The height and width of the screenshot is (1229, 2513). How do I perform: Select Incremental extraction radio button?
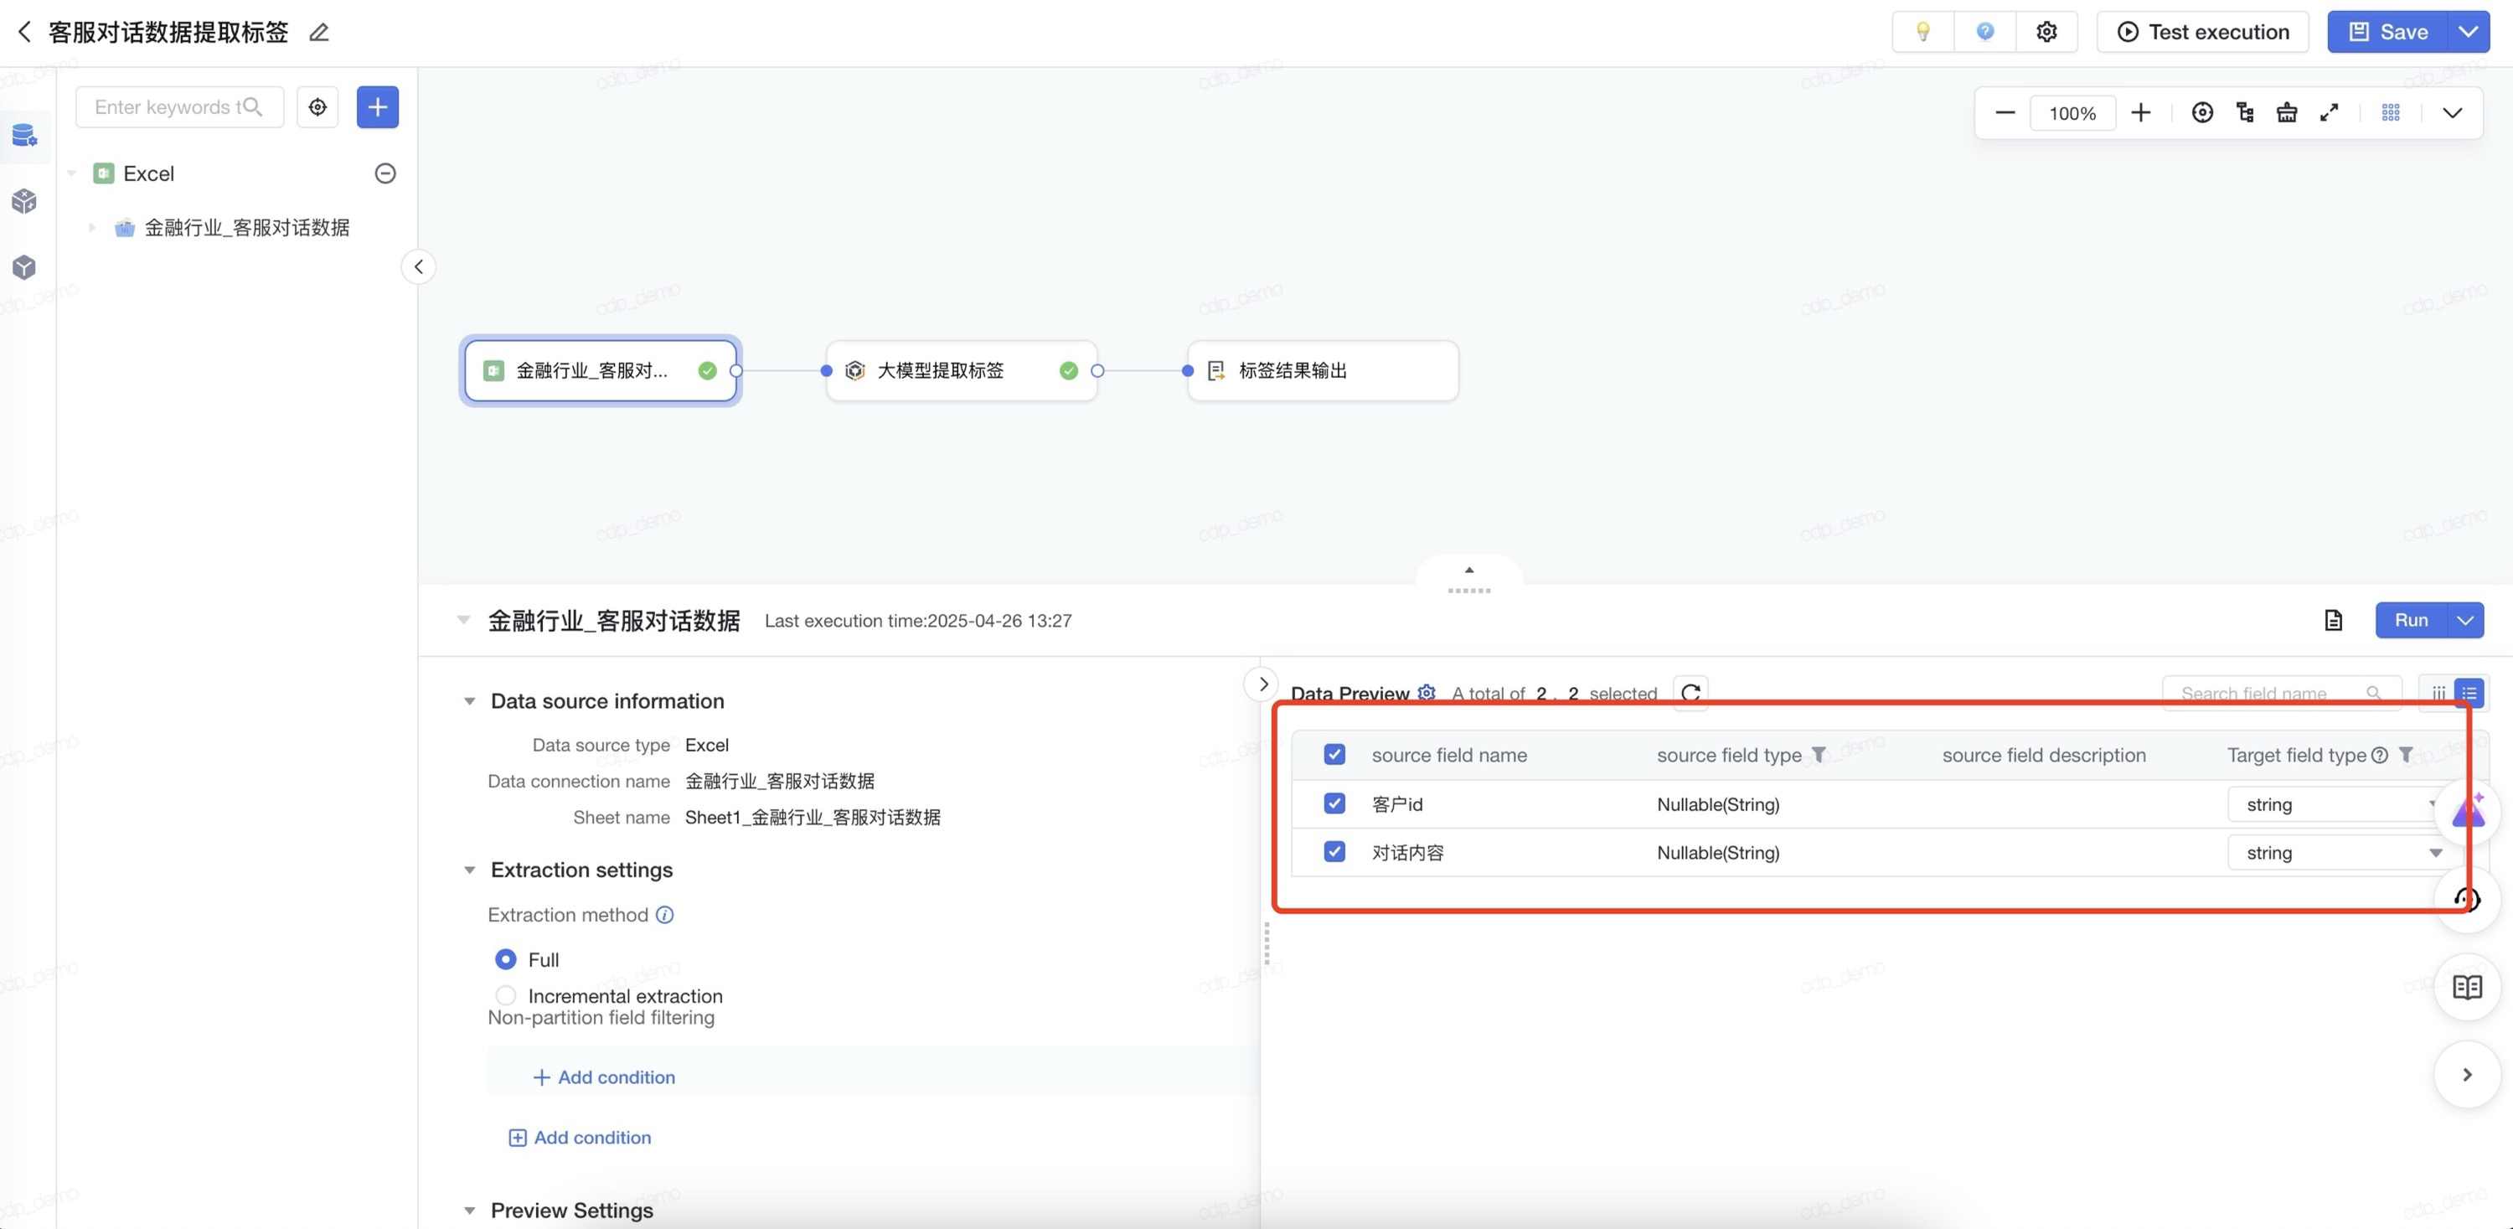505,996
